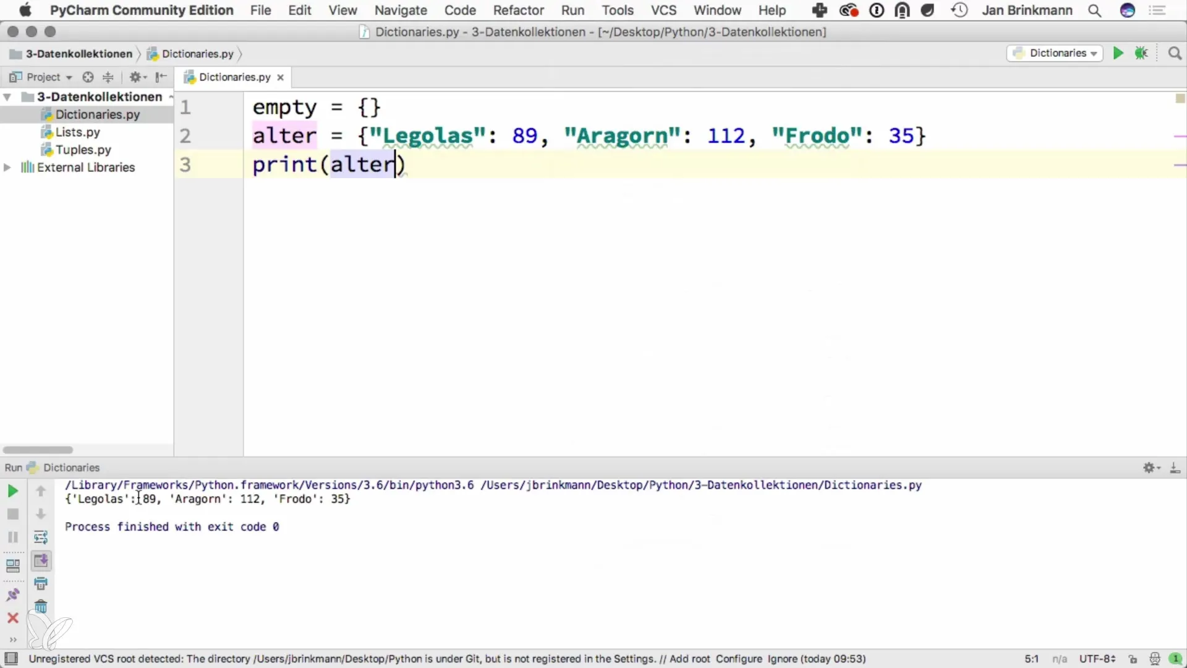Rerun Dictionaries from the Run panel
This screenshot has width=1187, height=668.
[12, 491]
